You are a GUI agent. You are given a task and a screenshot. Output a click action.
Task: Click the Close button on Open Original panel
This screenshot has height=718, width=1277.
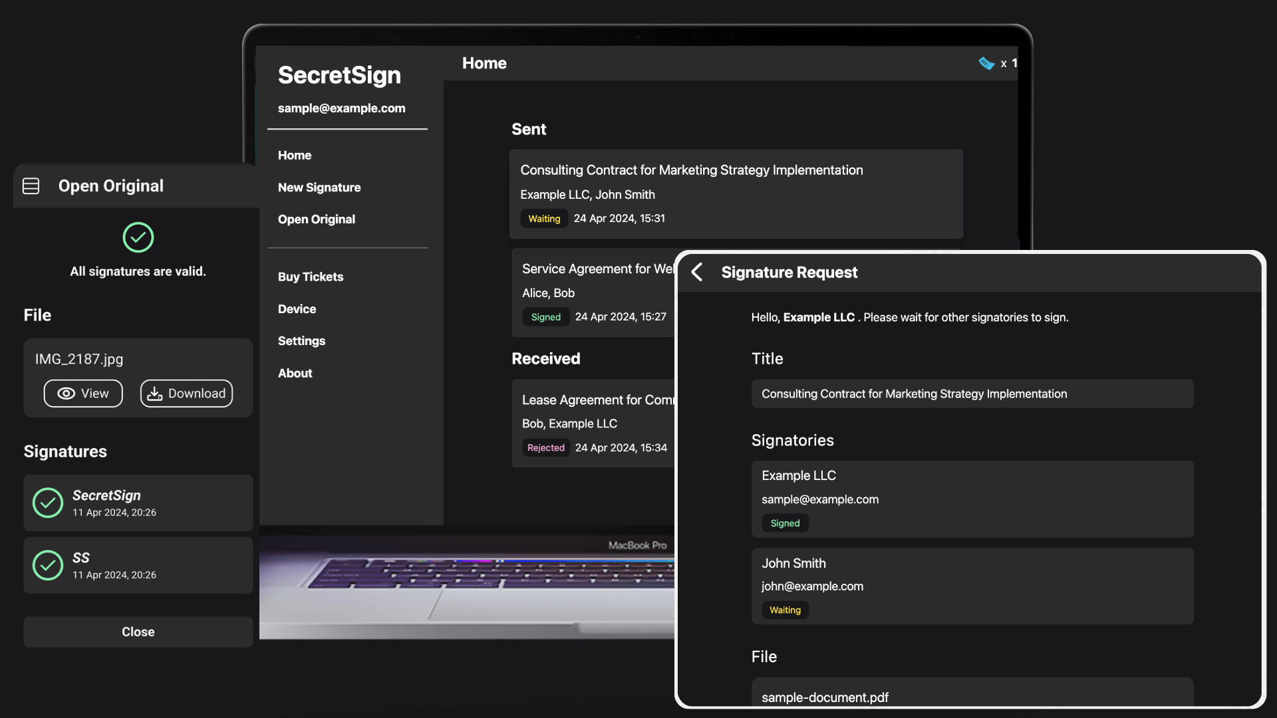click(138, 631)
